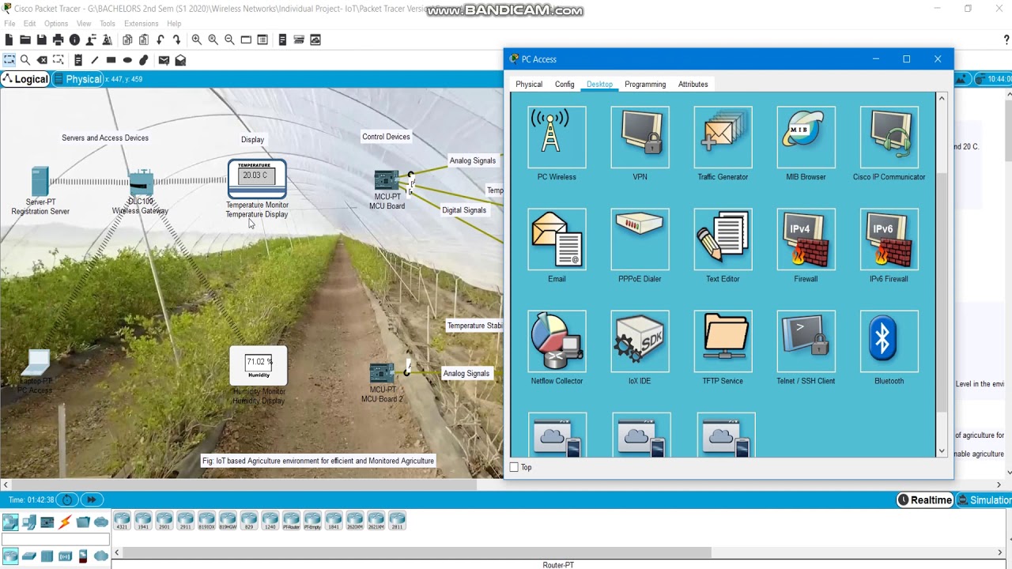Add a Simple PDU envelope tool
The width and height of the screenshot is (1012, 569).
tap(164, 60)
